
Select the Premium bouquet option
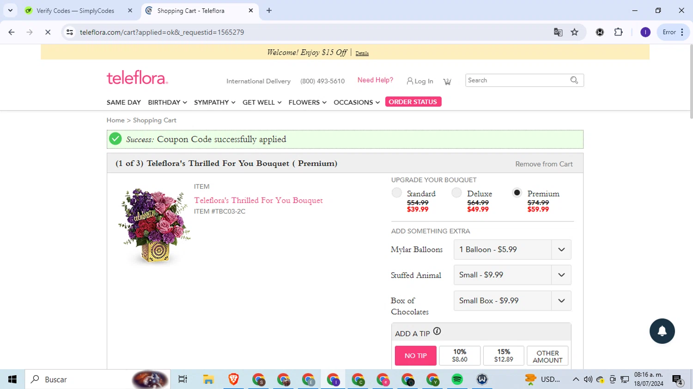pos(517,193)
